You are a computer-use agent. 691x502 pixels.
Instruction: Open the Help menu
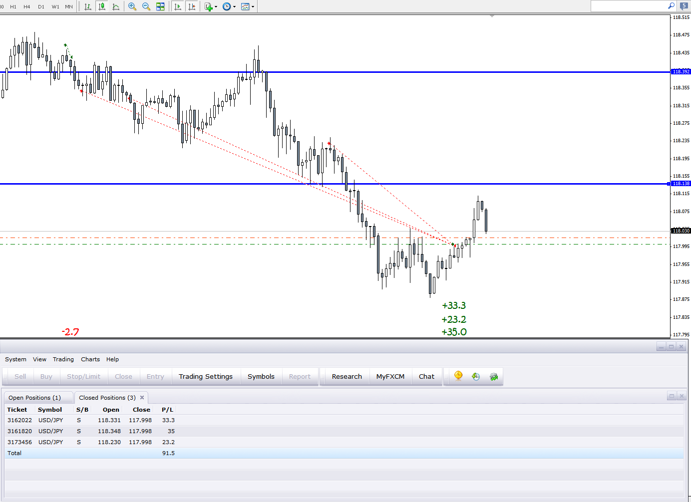[112, 359]
